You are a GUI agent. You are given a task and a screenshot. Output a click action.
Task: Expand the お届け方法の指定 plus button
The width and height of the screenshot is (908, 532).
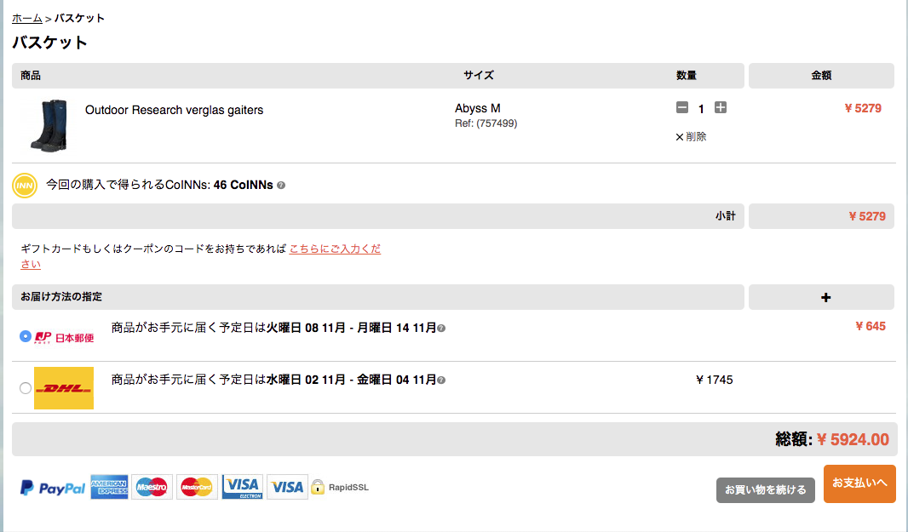pyautogui.click(x=825, y=297)
